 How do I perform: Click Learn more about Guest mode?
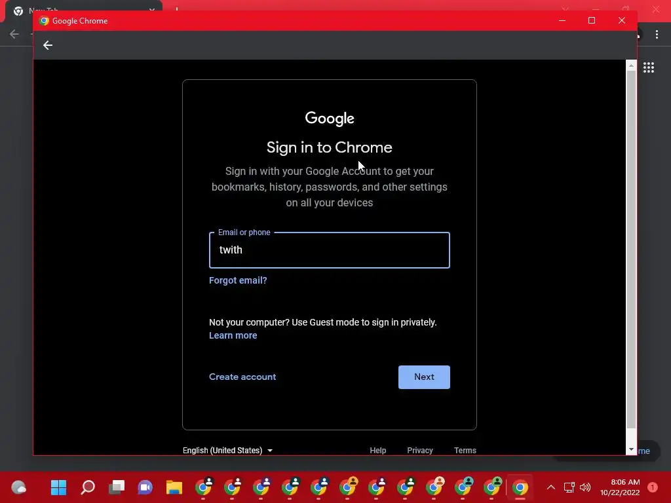(233, 335)
